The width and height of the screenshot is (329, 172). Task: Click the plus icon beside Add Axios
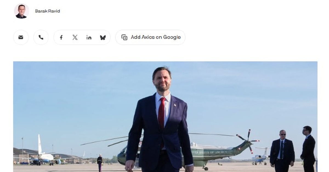[x=124, y=37]
